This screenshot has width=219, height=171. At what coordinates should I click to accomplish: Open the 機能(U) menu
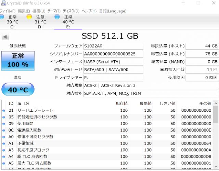(39, 11)
